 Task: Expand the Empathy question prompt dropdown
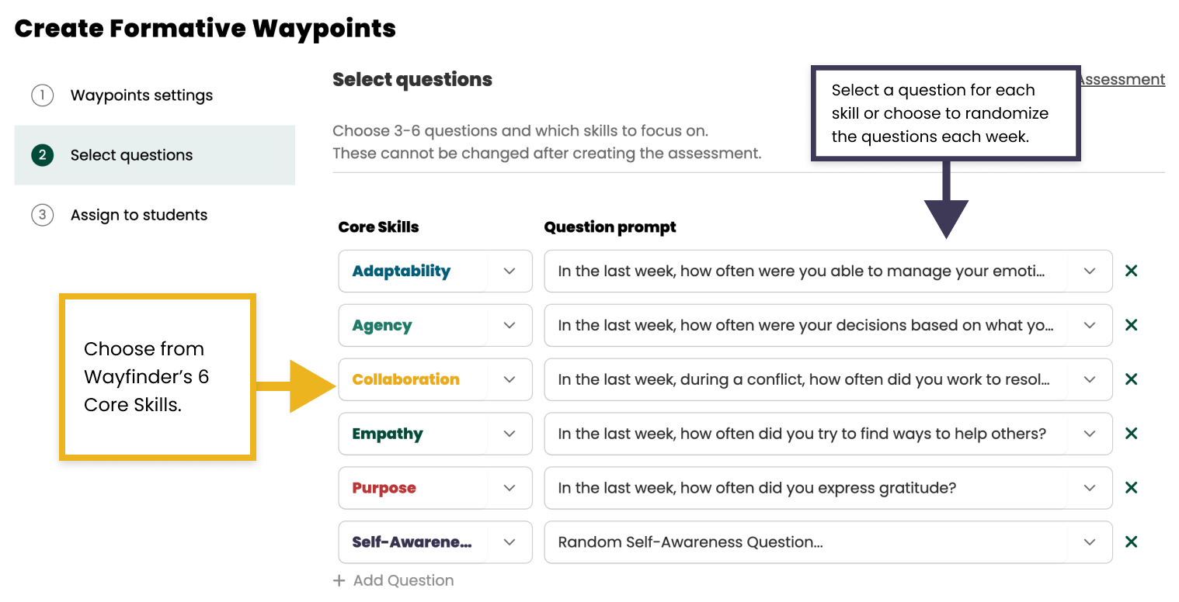point(1090,434)
